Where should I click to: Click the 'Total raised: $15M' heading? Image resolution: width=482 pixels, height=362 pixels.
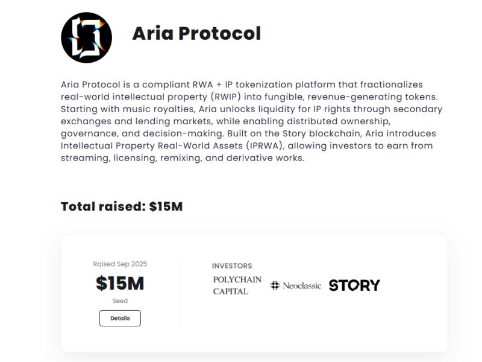(x=122, y=205)
